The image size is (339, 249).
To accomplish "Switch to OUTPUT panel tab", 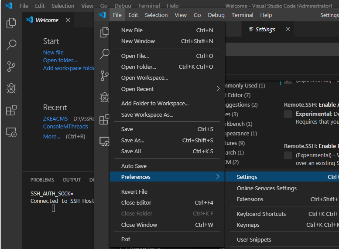I will pos(72,180).
